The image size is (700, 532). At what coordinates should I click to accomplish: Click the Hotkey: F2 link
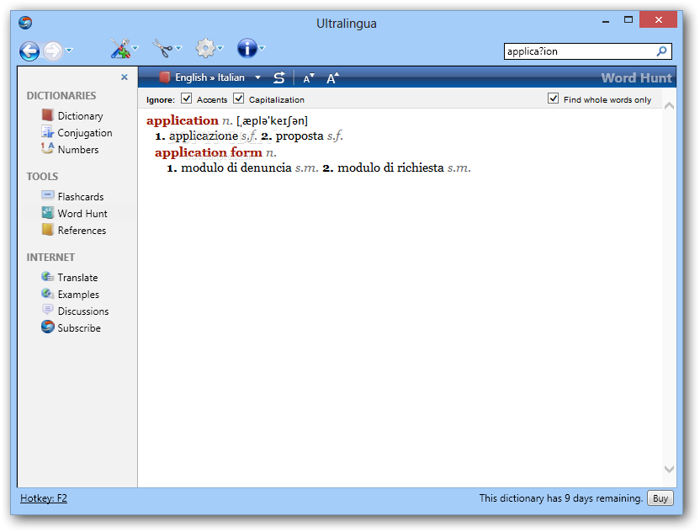(44, 498)
